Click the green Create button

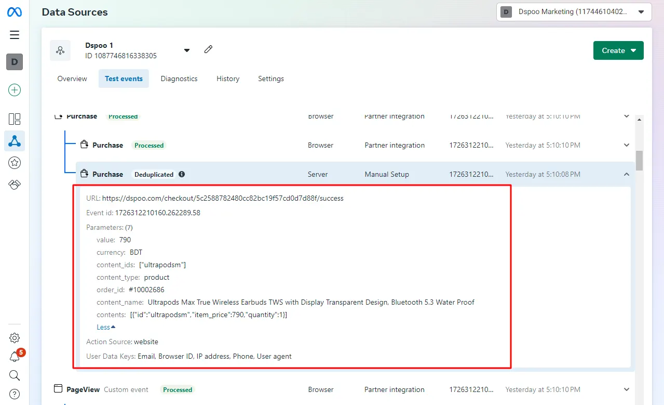click(618, 50)
